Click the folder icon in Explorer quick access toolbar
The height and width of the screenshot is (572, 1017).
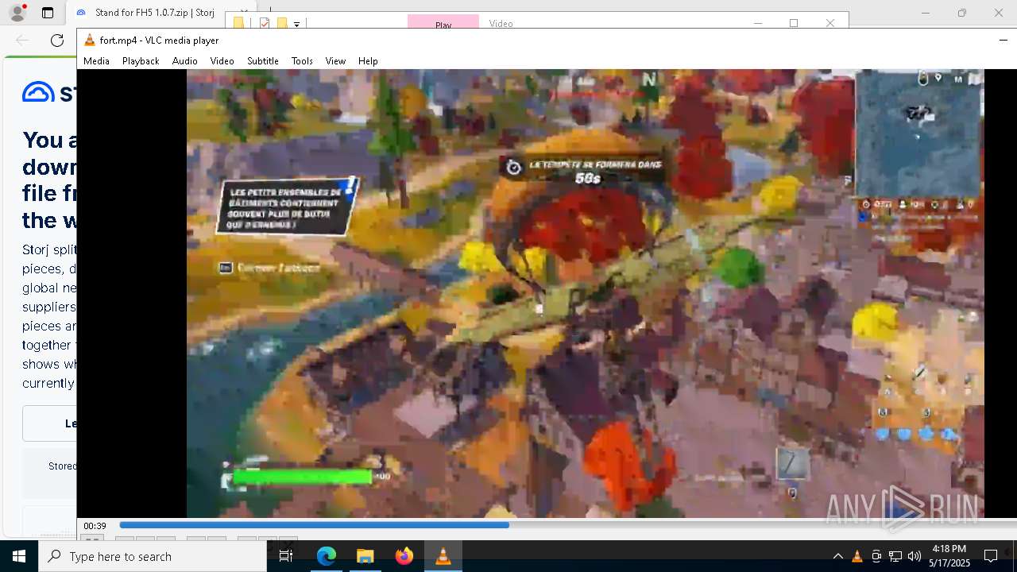tap(238, 24)
